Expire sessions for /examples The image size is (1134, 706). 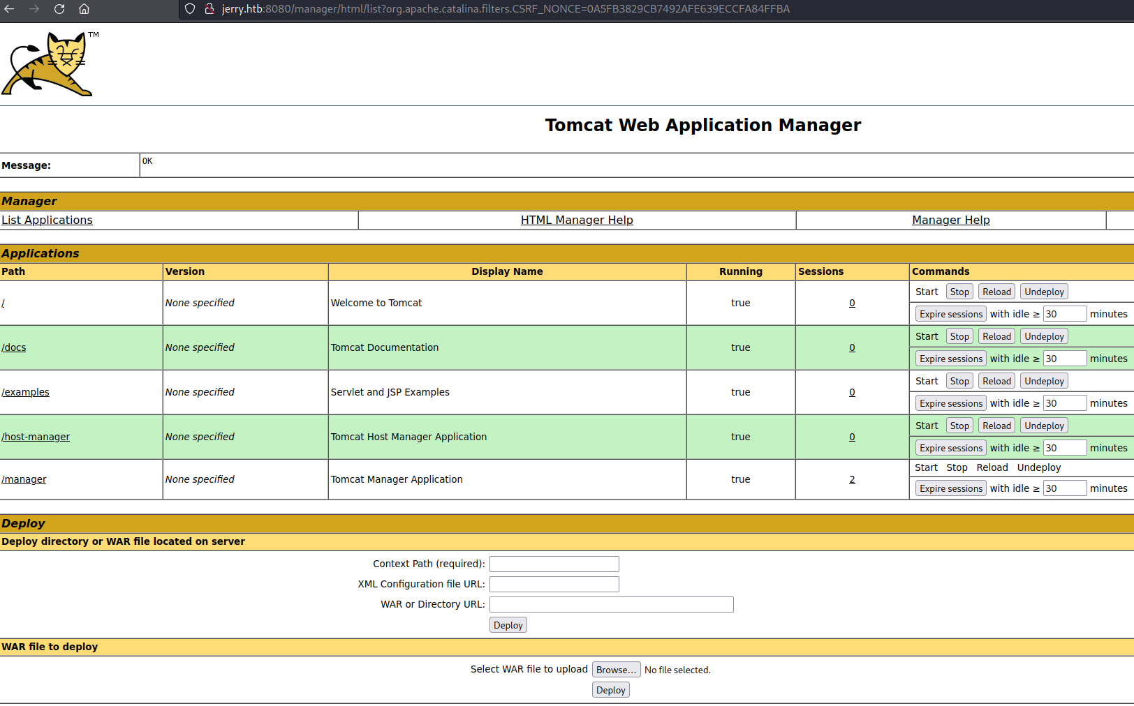950,403
